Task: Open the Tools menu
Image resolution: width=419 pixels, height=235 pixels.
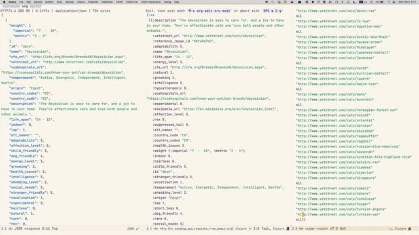Action: [60, 2]
